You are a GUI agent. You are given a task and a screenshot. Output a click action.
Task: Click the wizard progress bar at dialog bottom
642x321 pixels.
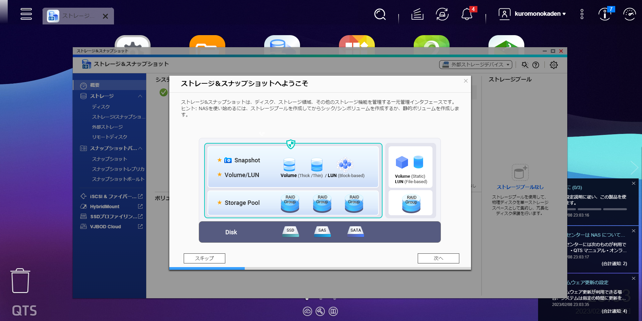point(320,268)
